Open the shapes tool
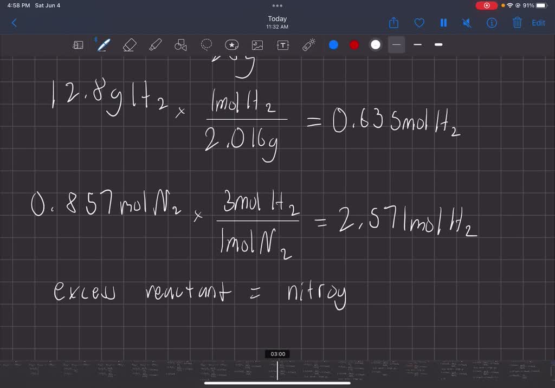The width and height of the screenshot is (555, 388). point(180,45)
